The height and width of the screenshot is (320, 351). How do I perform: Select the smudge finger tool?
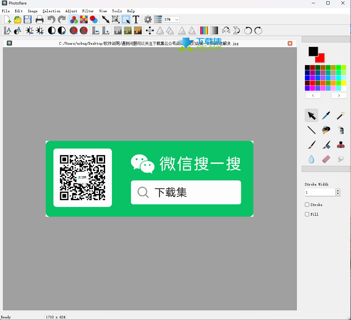click(x=341, y=159)
